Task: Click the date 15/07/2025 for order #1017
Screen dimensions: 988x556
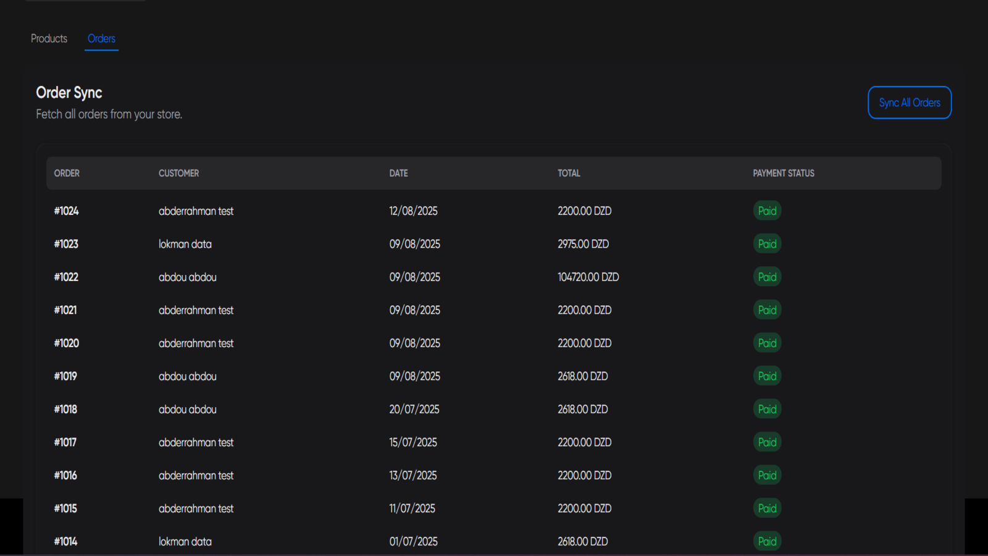Action: coord(412,442)
